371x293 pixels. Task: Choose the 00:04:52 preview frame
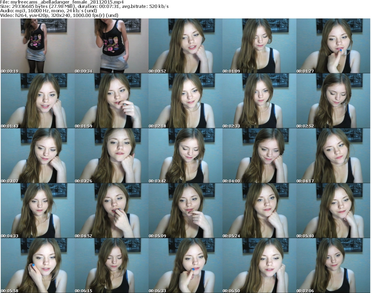[x=112, y=211]
